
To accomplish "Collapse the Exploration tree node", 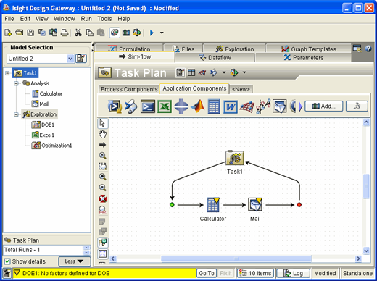I will pos(16,114).
